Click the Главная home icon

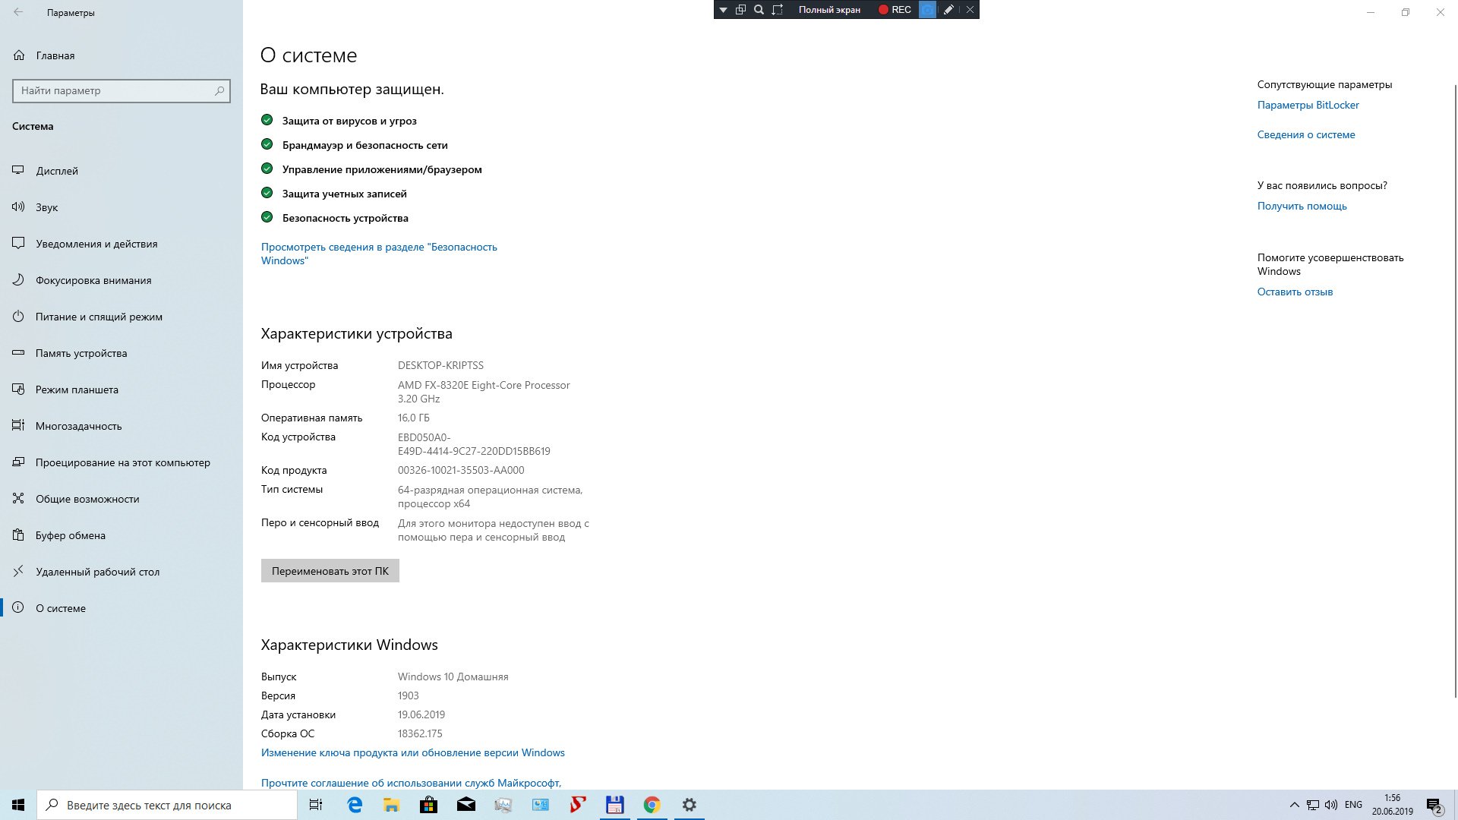click(x=19, y=55)
